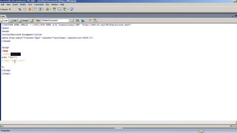Open the Text menu
The height and width of the screenshot is (133, 237).
(30, 4)
